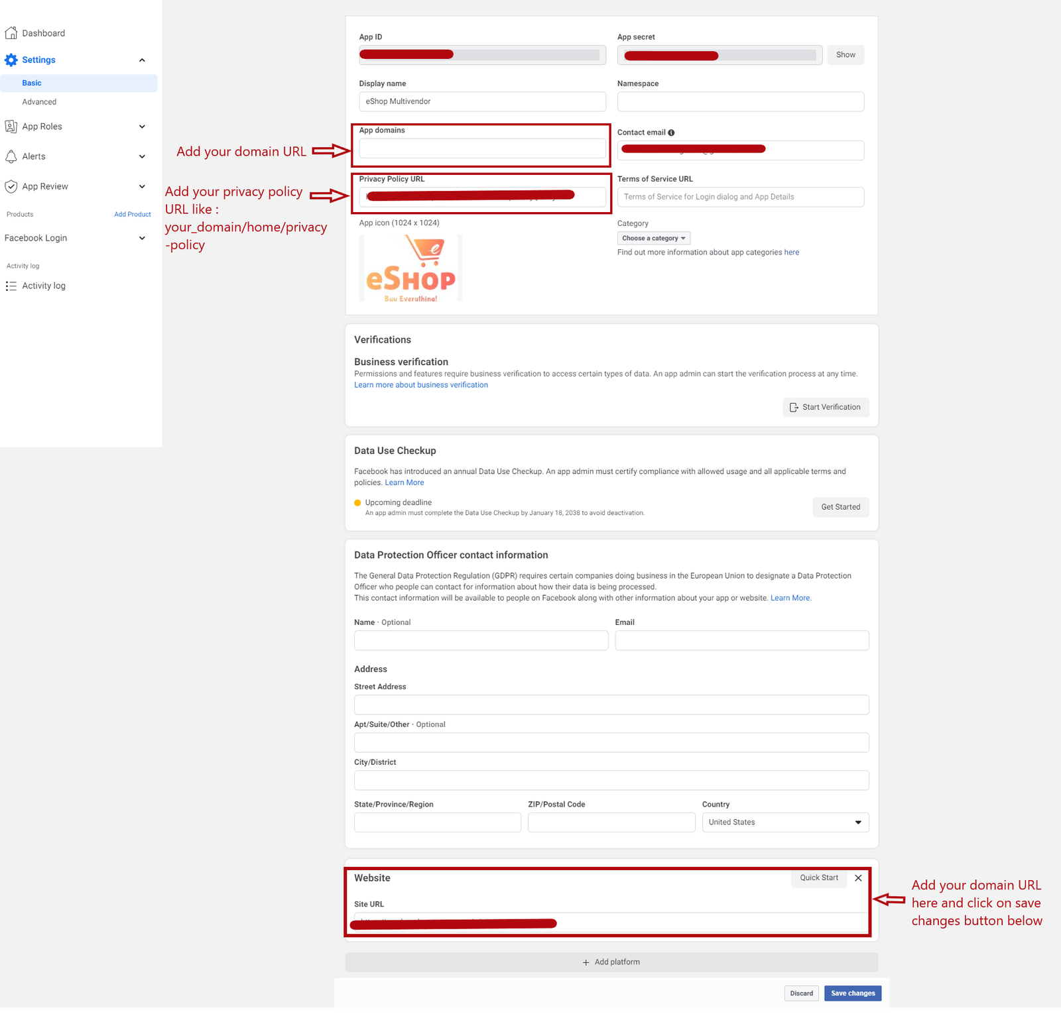This screenshot has width=1061, height=1014.
Task: Click Get Started for Data Use Checkup
Action: (x=840, y=507)
